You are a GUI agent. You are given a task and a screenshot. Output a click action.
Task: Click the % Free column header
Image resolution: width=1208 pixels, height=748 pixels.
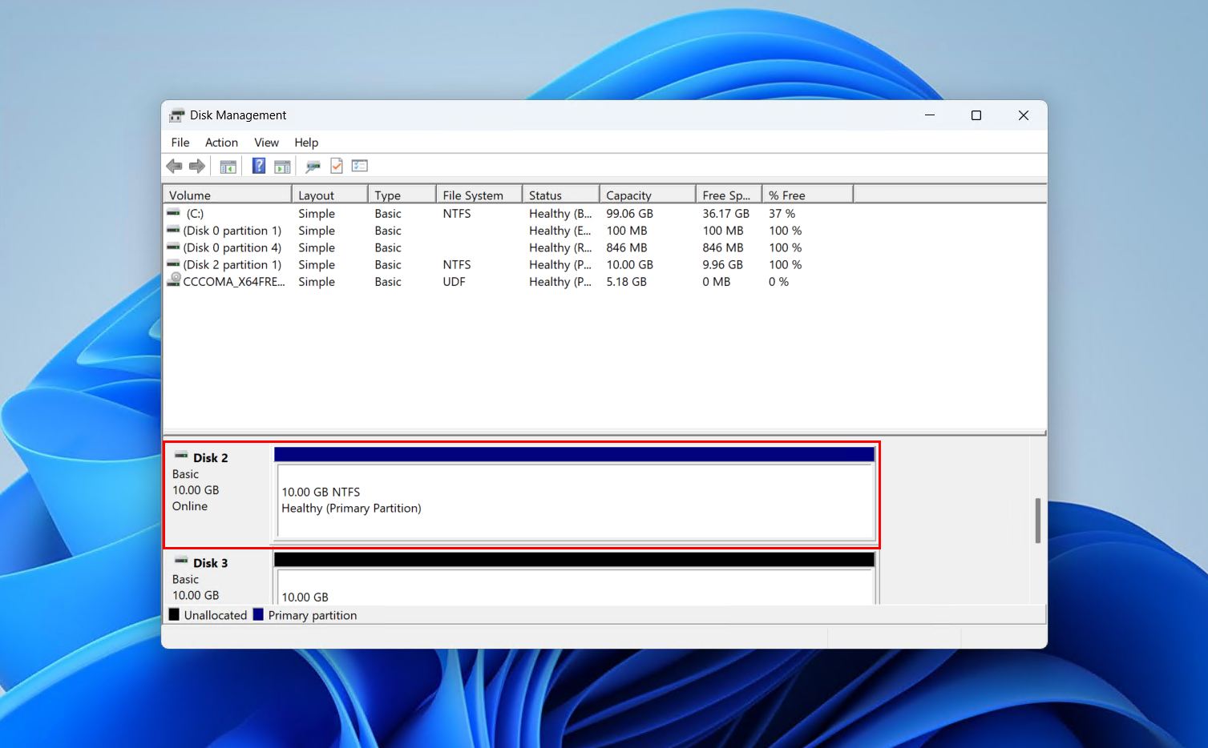807,195
